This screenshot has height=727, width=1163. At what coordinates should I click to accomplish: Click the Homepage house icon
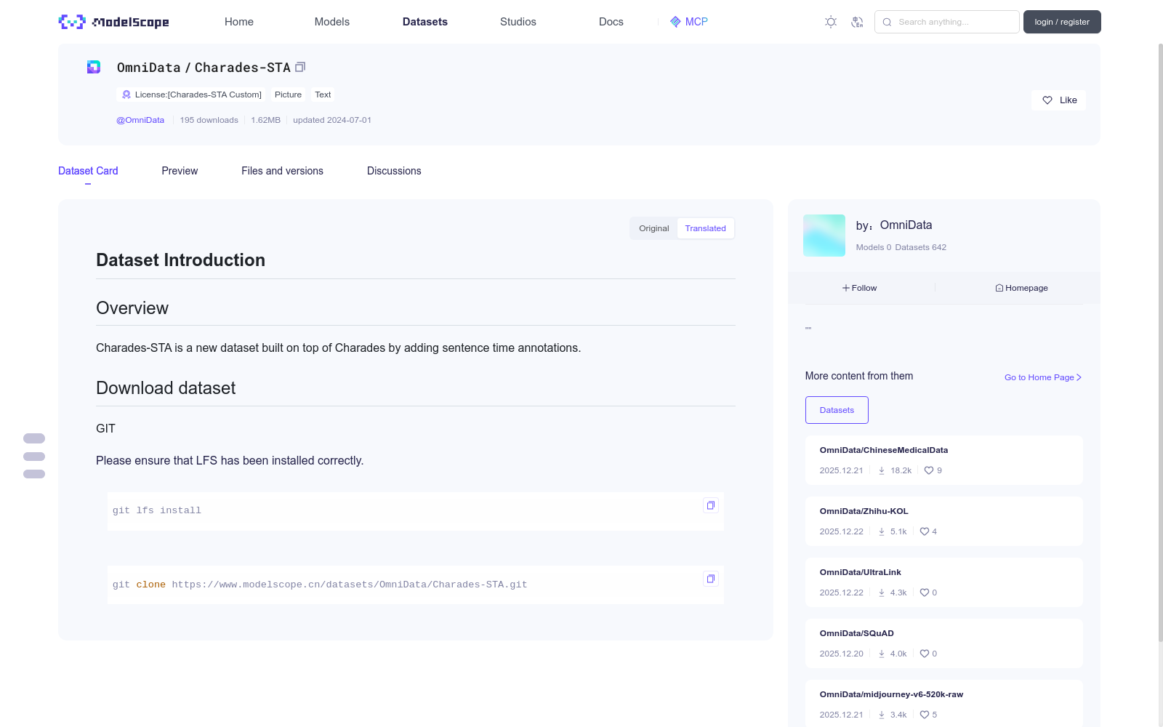click(999, 288)
